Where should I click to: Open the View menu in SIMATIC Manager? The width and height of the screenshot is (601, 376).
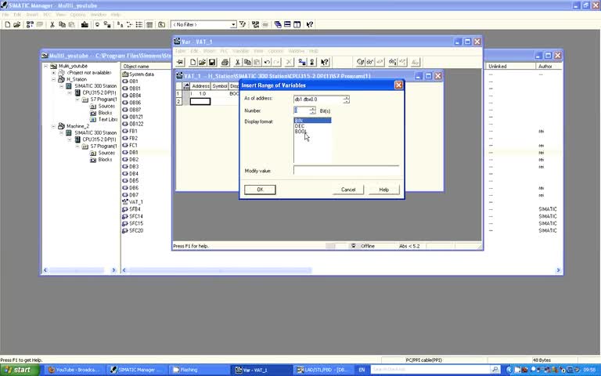[60, 15]
